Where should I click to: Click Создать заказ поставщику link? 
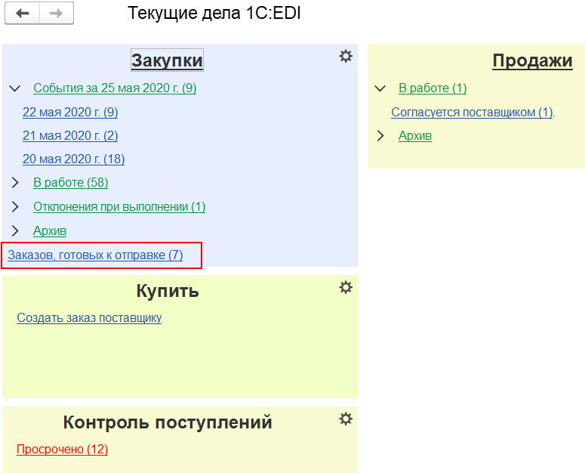(89, 317)
